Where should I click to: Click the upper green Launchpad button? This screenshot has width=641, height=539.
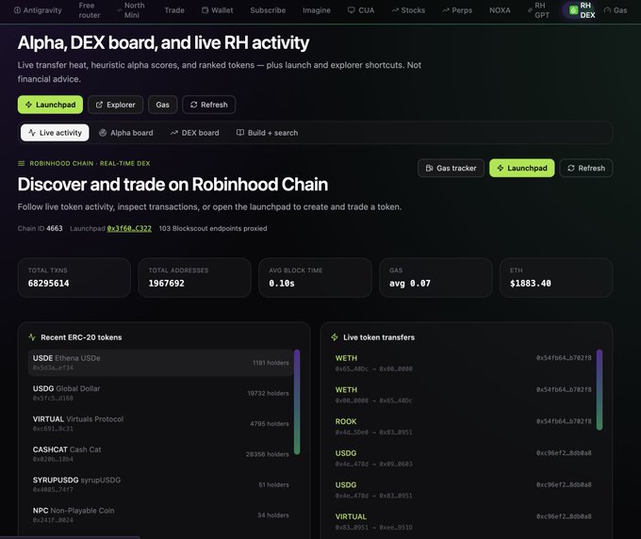(x=50, y=105)
